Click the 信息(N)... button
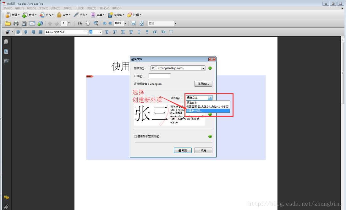The image size is (346, 210). (203, 84)
